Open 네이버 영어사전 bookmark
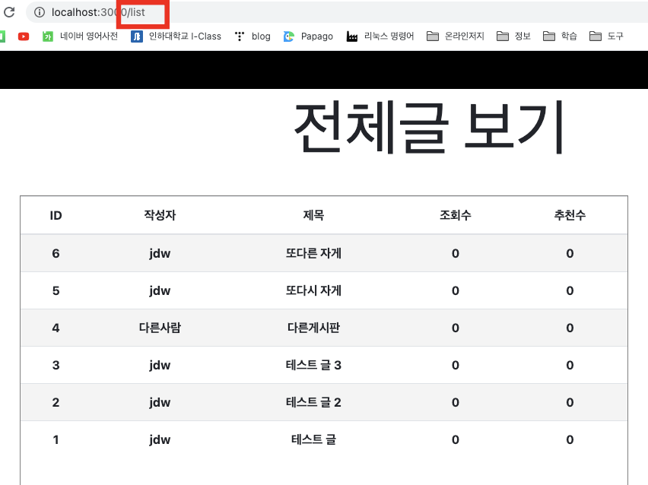 pyautogui.click(x=80, y=36)
